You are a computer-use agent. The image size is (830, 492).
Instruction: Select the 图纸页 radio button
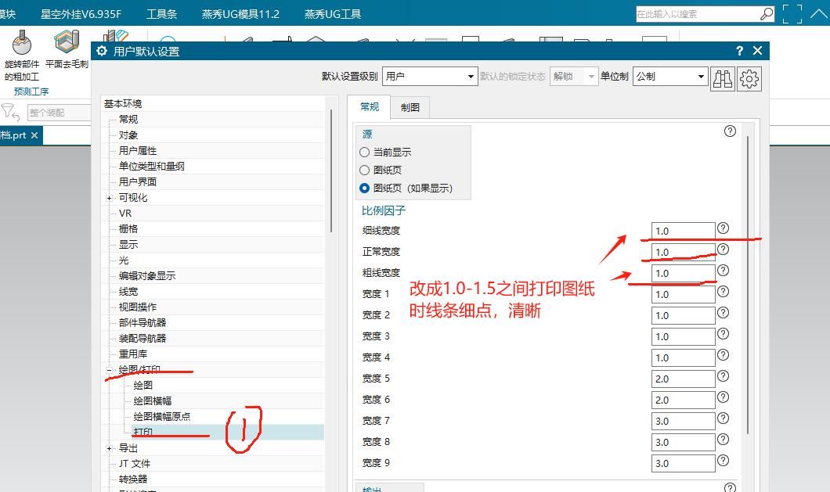pyautogui.click(x=363, y=170)
